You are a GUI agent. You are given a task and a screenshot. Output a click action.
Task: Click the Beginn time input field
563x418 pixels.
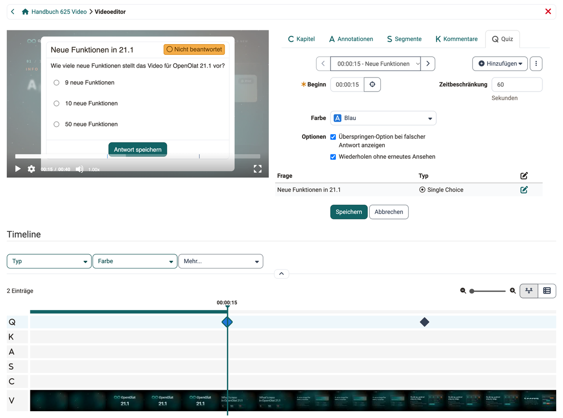tap(347, 84)
